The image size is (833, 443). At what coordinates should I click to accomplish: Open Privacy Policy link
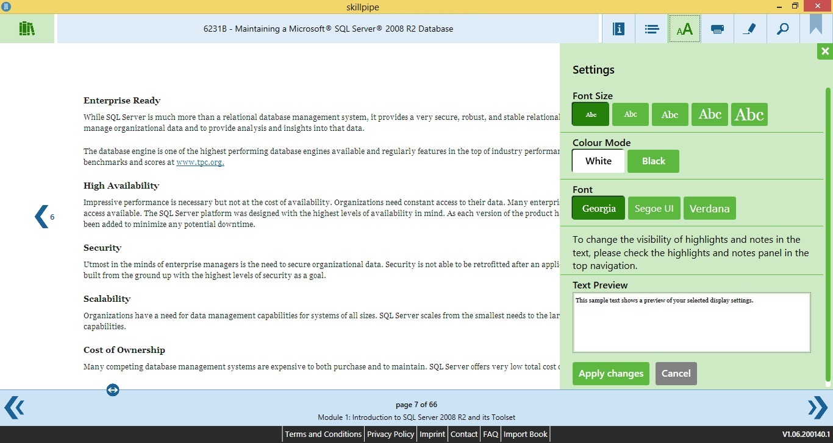pos(390,434)
